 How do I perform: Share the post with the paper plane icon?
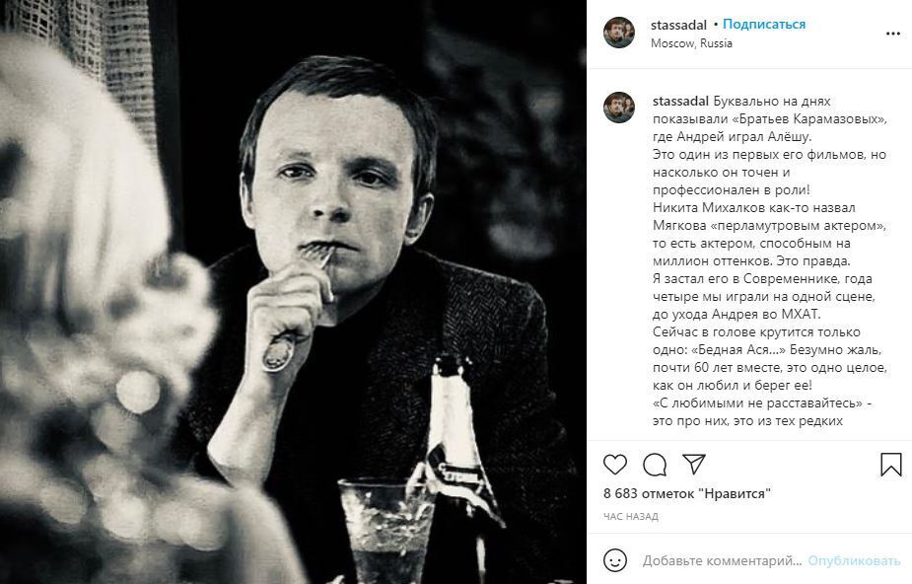coord(694,465)
